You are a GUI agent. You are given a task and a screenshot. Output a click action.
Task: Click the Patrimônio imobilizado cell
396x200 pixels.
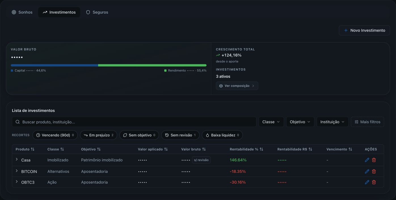[102, 160]
